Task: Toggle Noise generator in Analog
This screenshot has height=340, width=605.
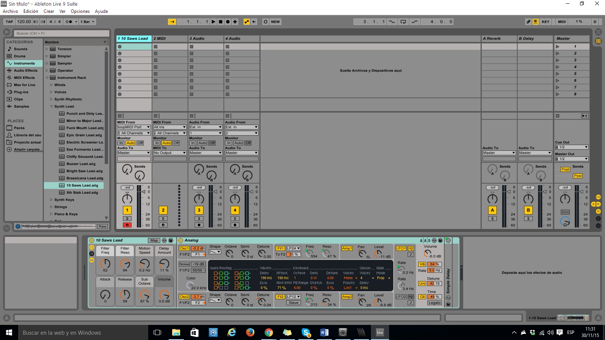Action: 184,264
